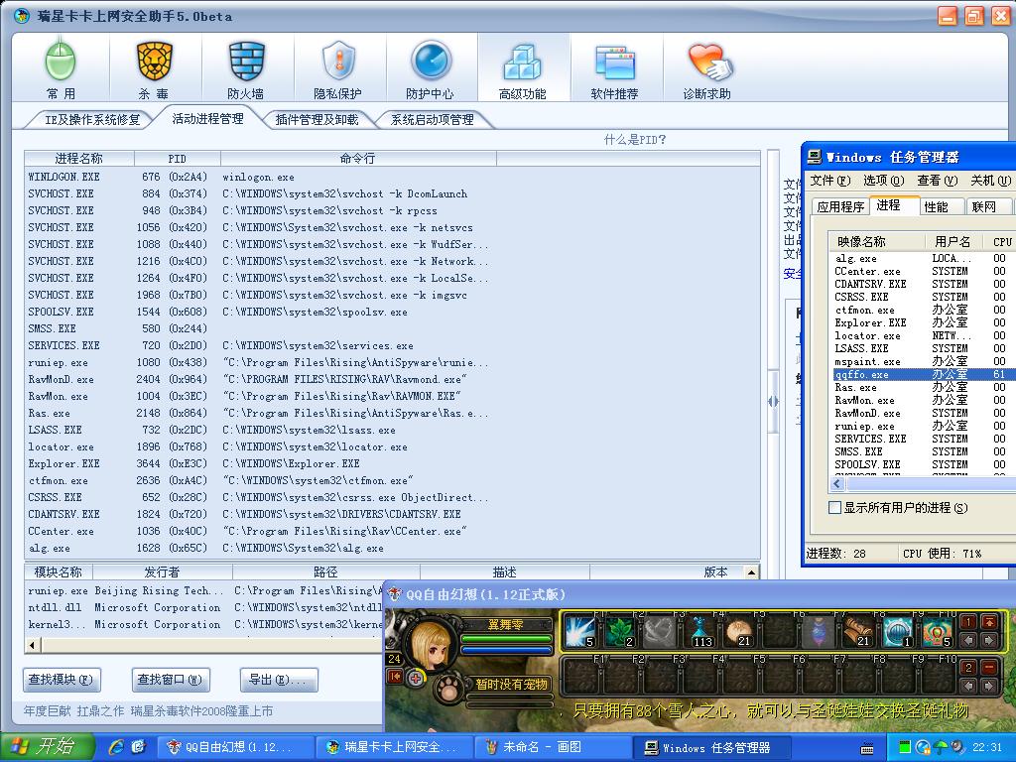The width and height of the screenshot is (1016, 762).
Task: Click the 查找窗口 button
Action: point(171,680)
